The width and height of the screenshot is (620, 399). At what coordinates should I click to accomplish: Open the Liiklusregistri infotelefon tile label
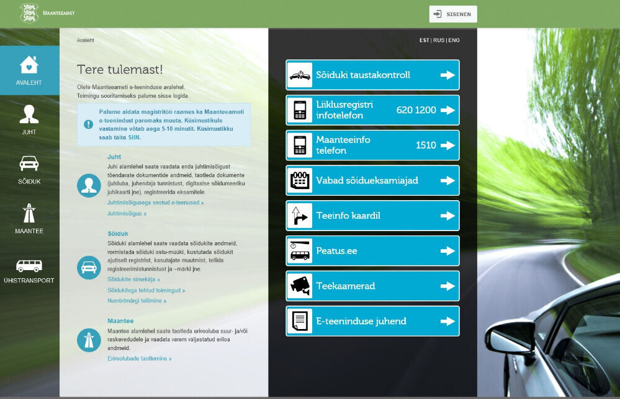pyautogui.click(x=344, y=110)
